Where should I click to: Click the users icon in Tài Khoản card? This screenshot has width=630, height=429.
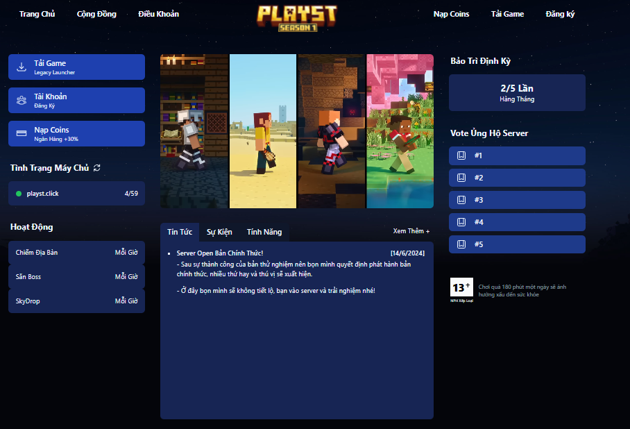(22, 100)
